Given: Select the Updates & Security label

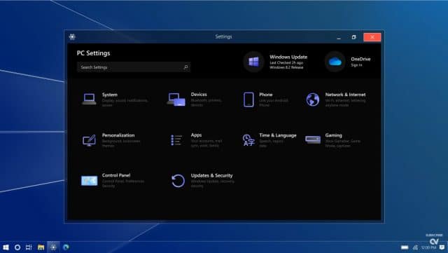Looking at the screenshot, I should tap(211, 176).
